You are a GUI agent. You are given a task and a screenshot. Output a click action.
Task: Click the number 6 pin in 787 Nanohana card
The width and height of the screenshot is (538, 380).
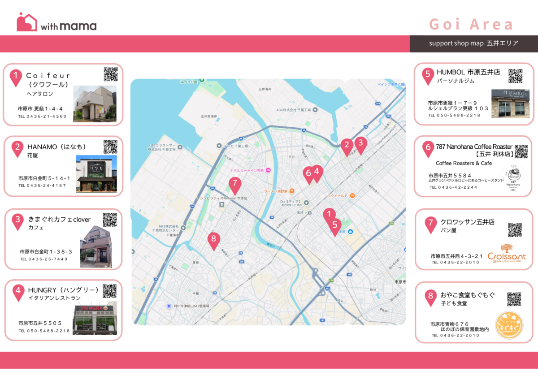point(428,149)
